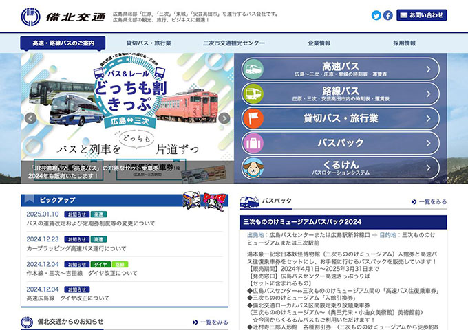
Task: Click the くるけん dog mascot icon
Action: pyautogui.click(x=253, y=168)
